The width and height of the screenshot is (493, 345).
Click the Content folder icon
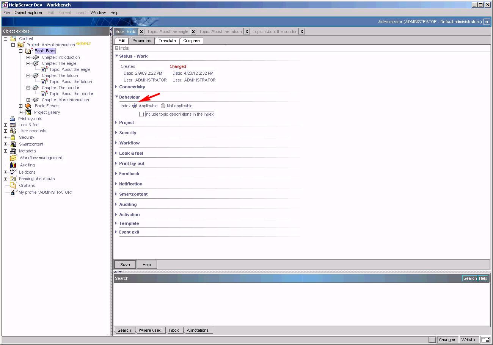pos(13,39)
